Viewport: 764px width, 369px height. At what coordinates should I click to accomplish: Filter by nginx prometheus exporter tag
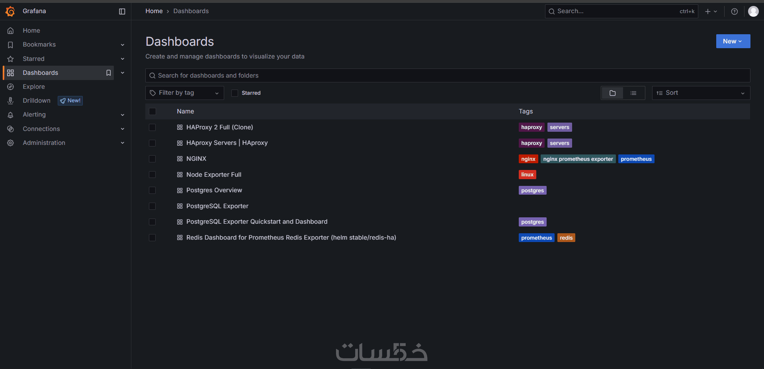(578, 159)
